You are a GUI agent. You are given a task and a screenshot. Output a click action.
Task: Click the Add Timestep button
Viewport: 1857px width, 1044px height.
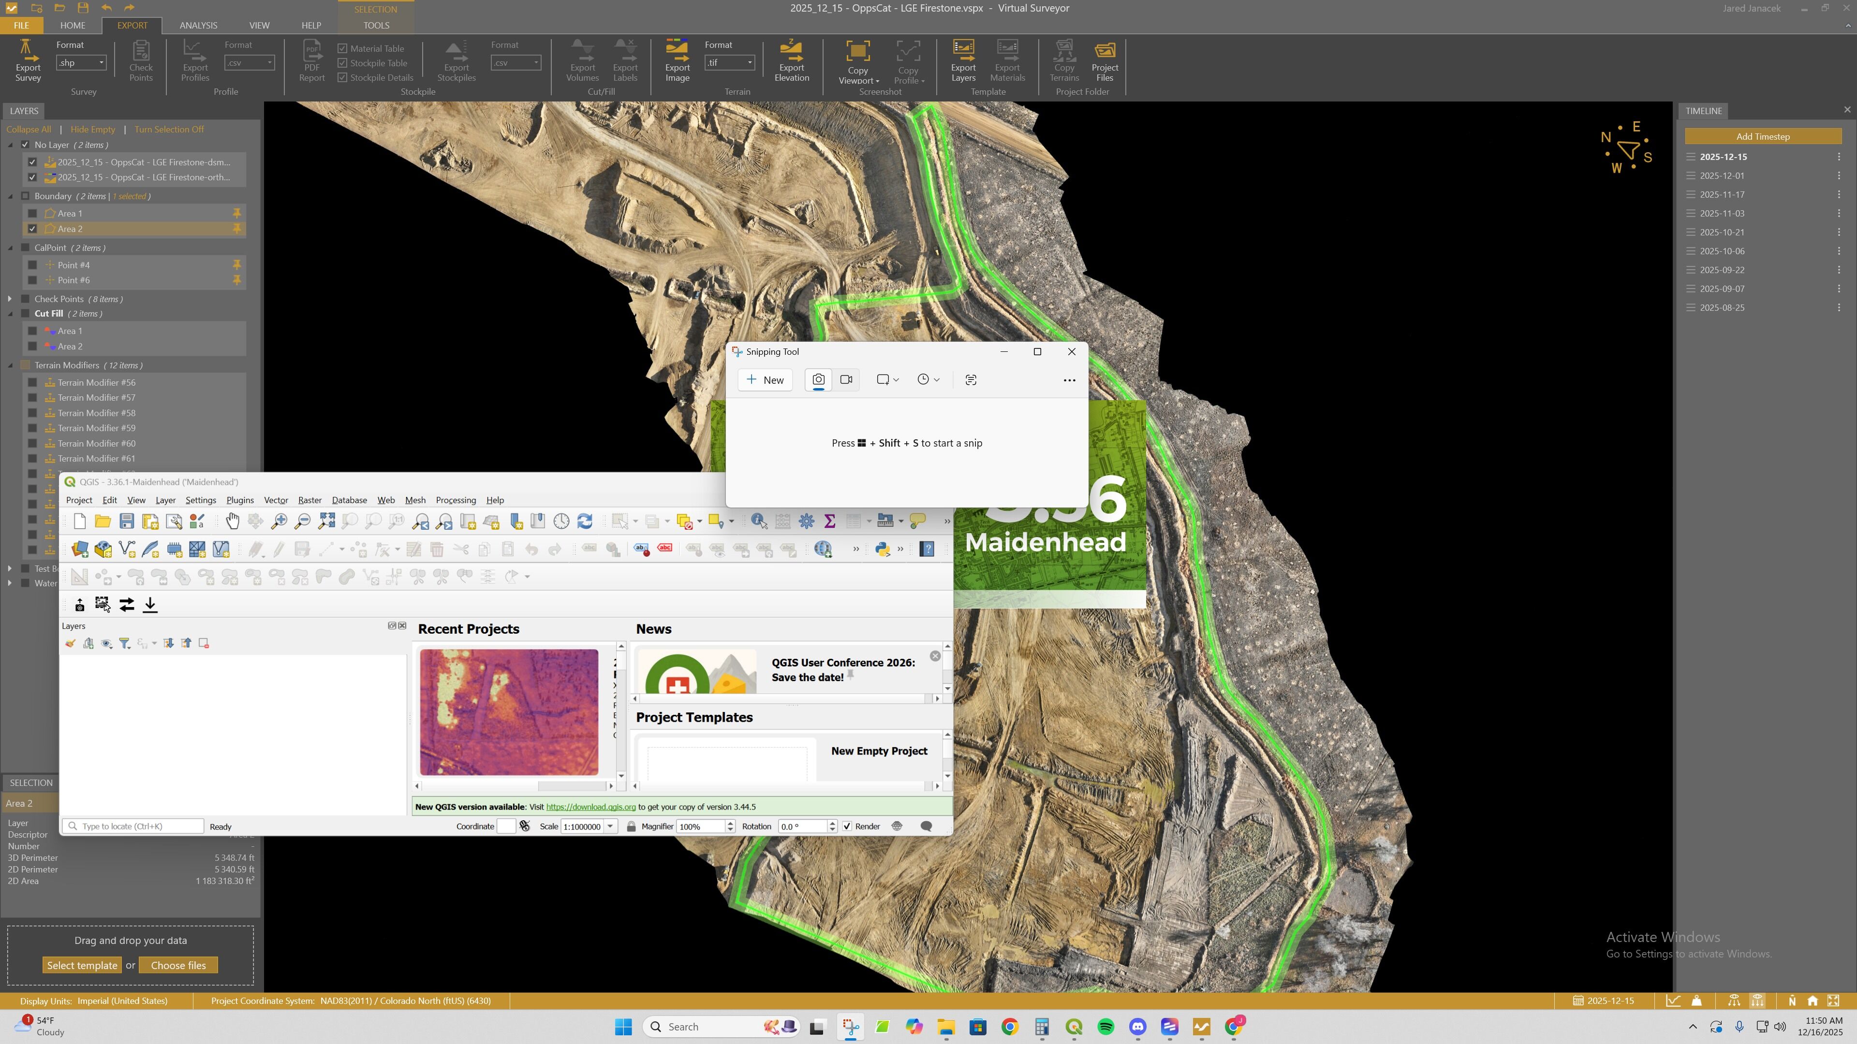(1763, 136)
